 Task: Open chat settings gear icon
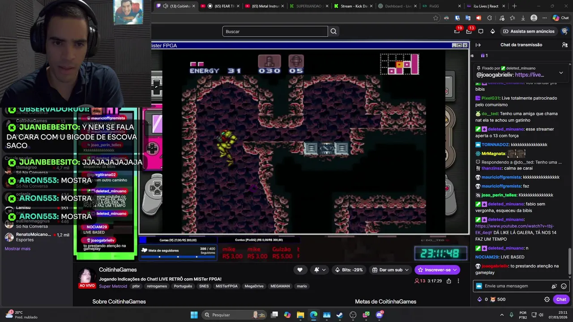(547, 299)
